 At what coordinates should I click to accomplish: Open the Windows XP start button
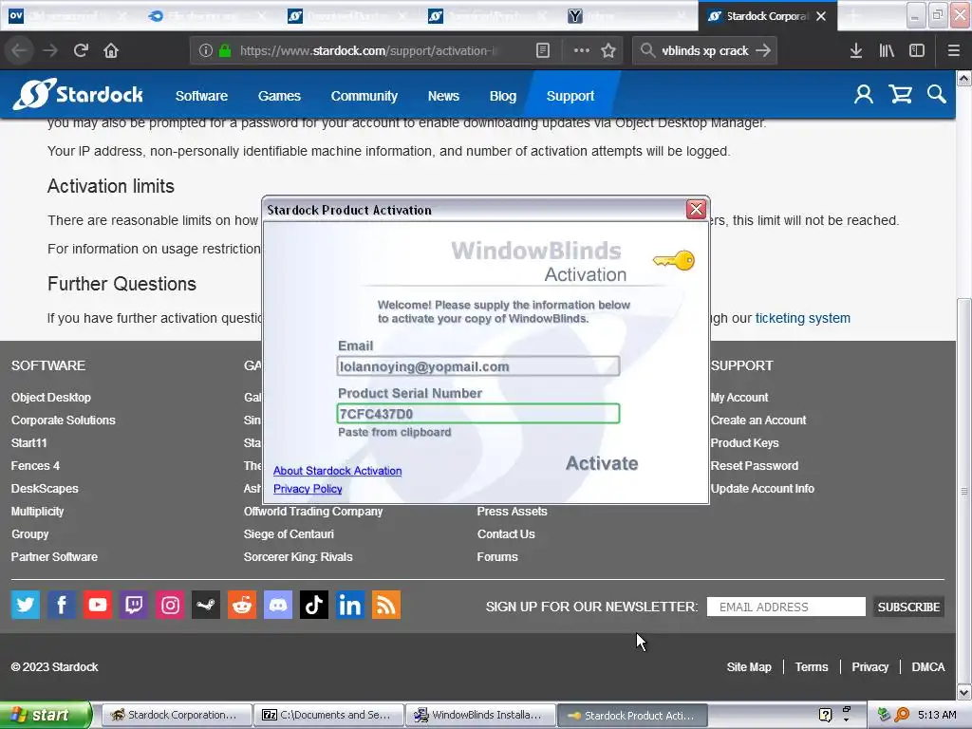pos(46,715)
